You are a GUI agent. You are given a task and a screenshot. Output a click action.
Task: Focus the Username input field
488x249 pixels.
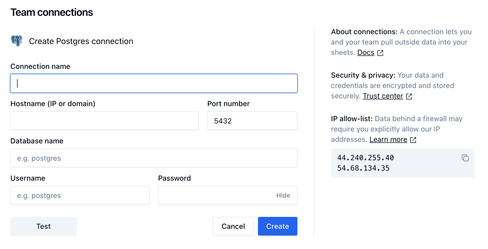pos(80,195)
